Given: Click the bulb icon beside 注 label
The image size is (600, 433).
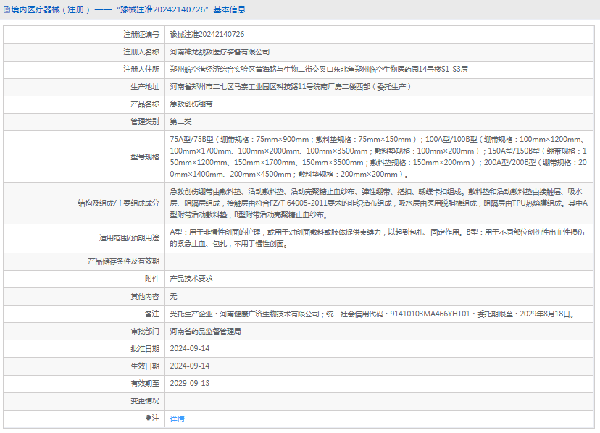Looking at the screenshot, I should point(148,418).
